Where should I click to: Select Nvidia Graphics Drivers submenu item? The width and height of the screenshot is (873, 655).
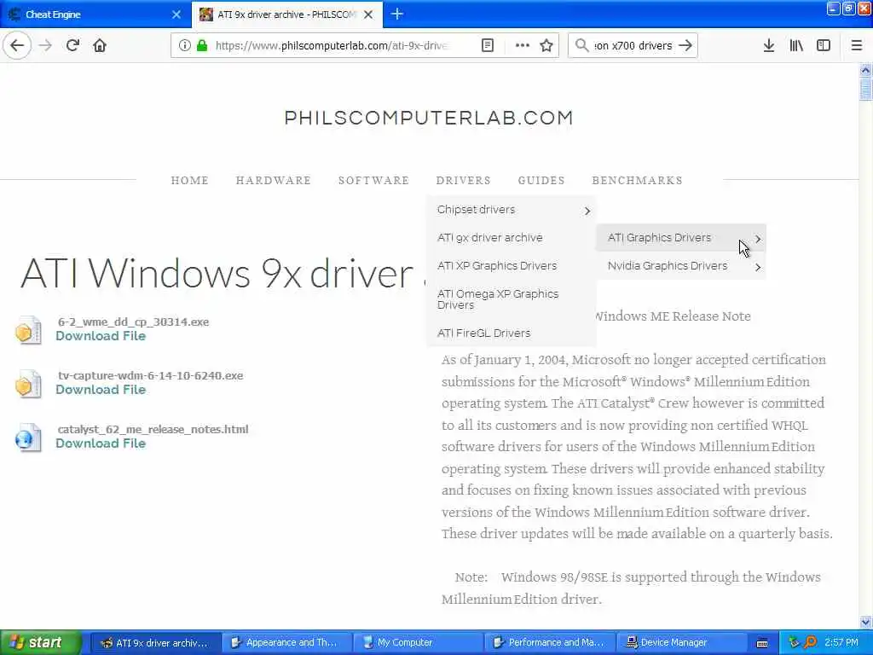tap(681, 266)
